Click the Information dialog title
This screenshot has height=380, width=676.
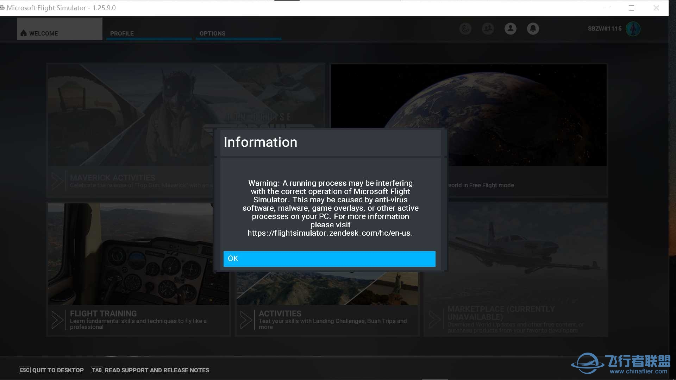pos(261,142)
